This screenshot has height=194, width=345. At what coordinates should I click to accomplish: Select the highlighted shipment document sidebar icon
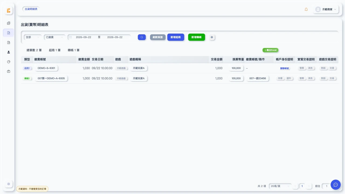(x=9, y=33)
